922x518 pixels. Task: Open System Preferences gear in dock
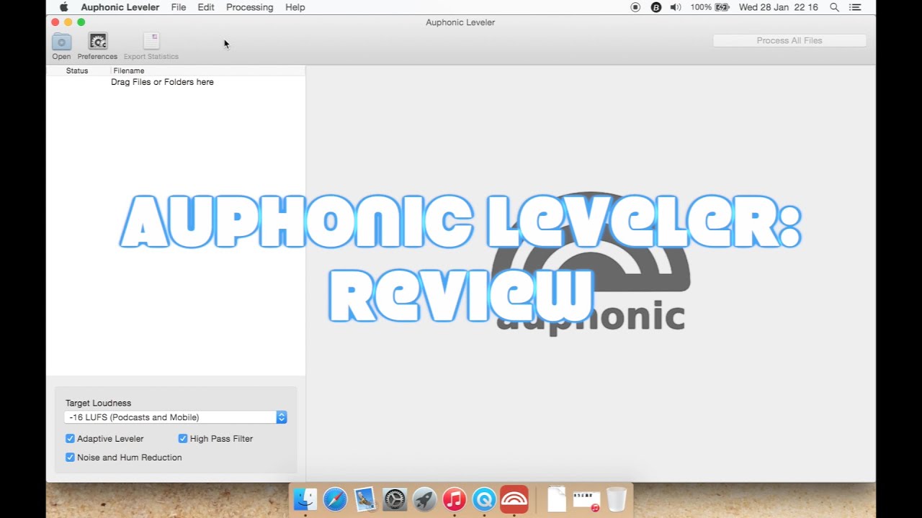coord(395,499)
